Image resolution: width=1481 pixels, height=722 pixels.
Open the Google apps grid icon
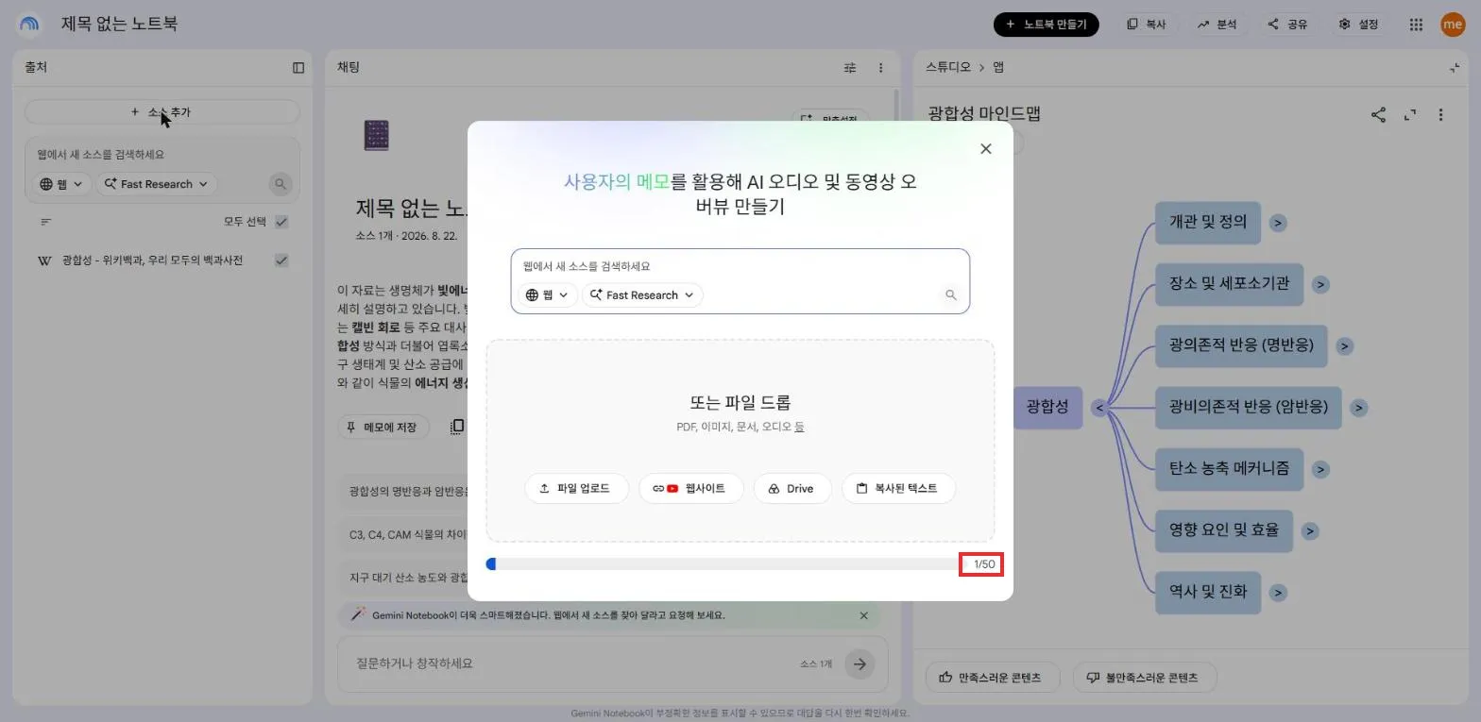pos(1416,25)
